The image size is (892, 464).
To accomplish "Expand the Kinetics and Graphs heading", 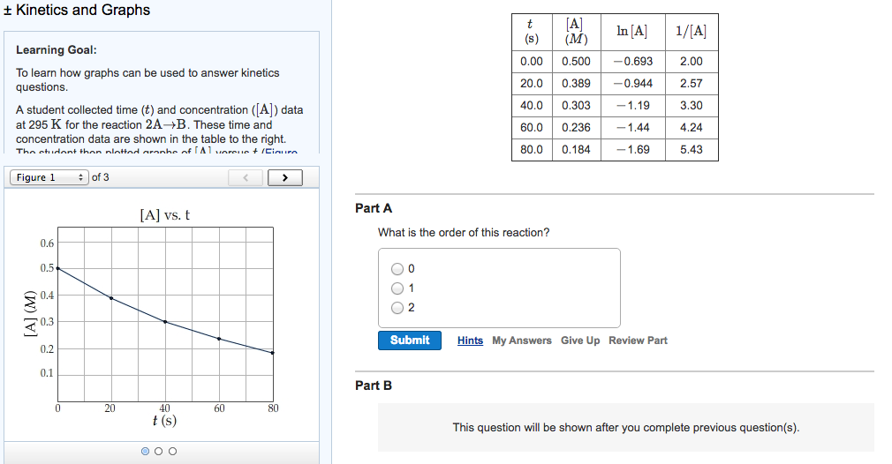I will 77,10.
